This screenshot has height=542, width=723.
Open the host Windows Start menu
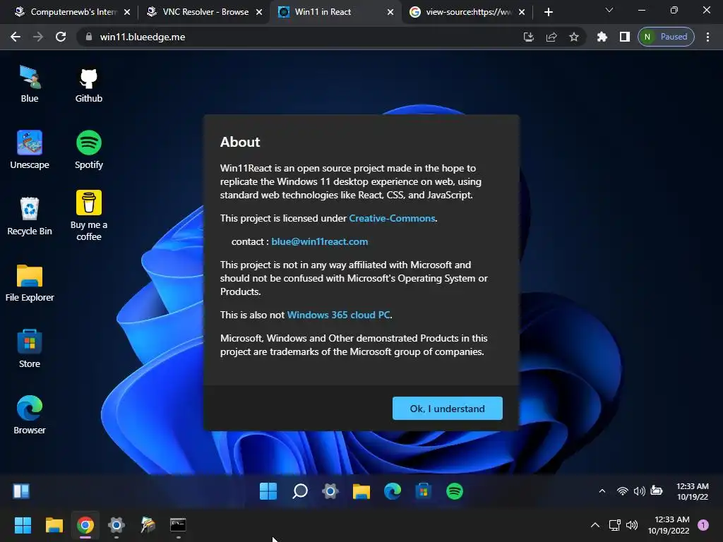(23, 525)
